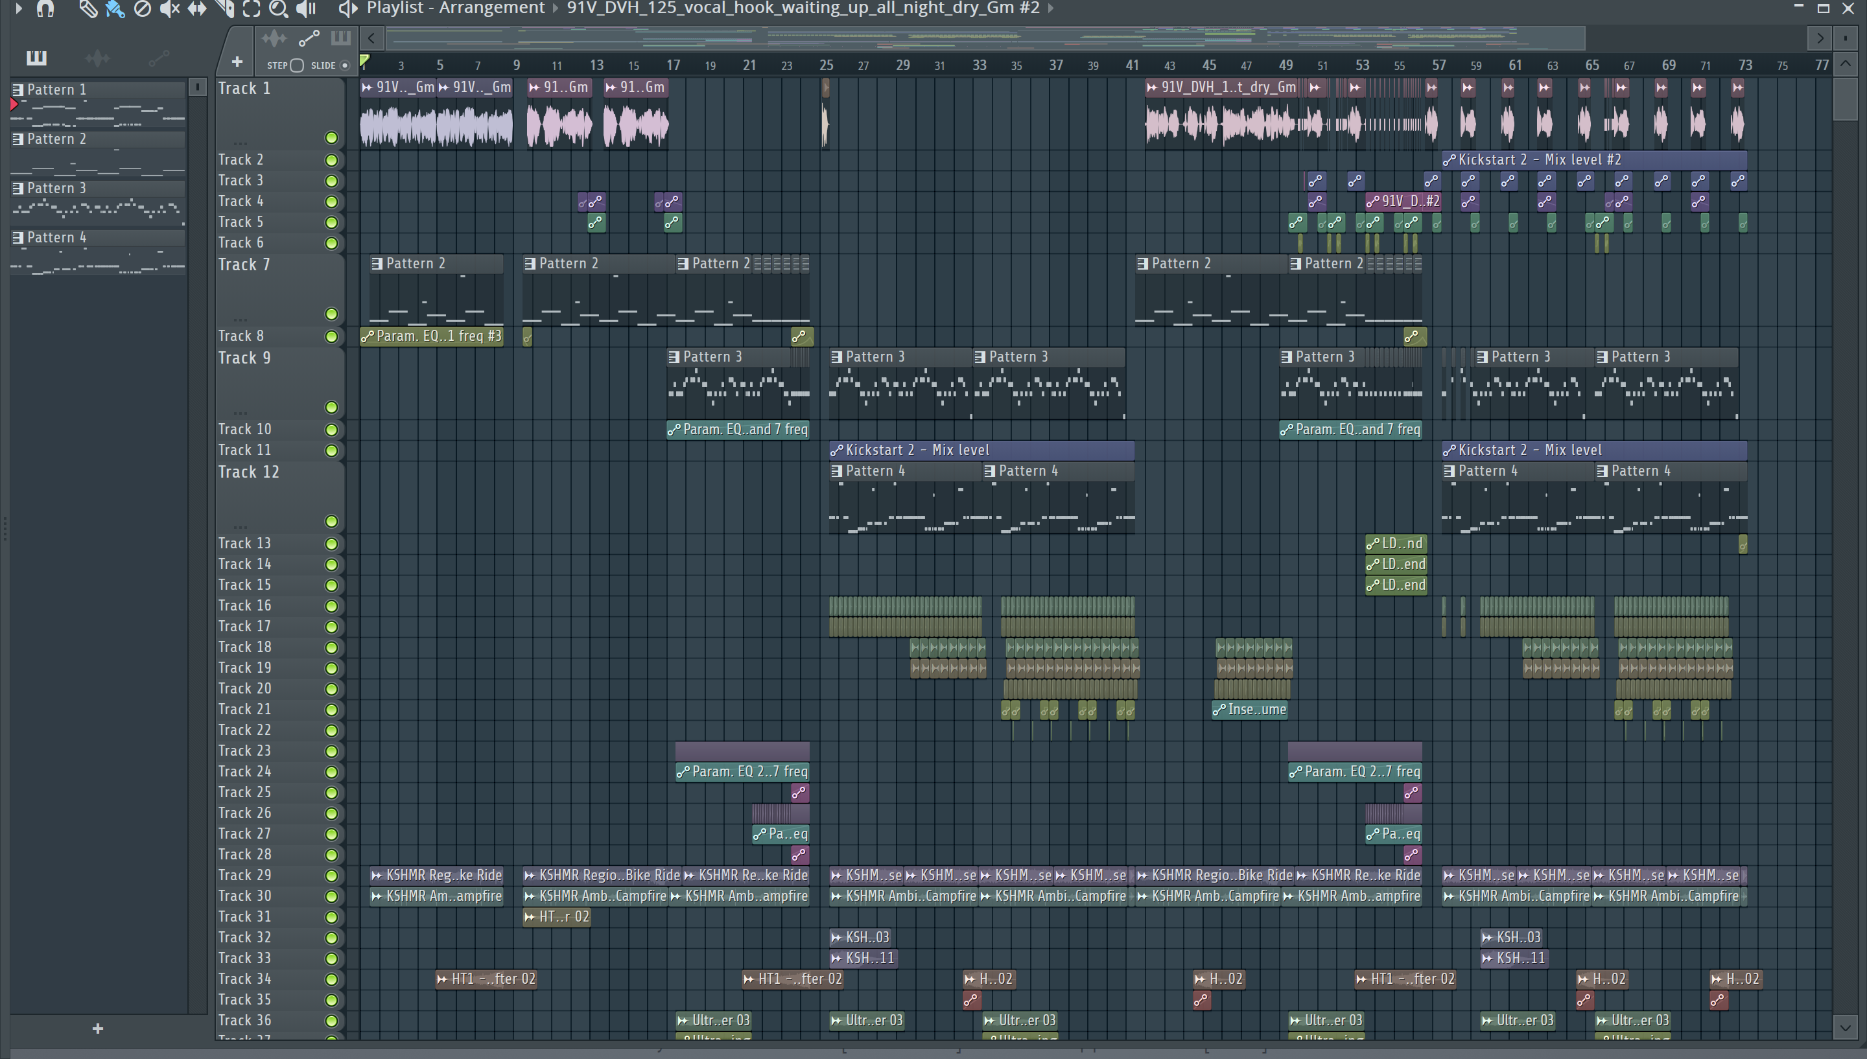Open the Playlist options menu arrow

click(19, 8)
